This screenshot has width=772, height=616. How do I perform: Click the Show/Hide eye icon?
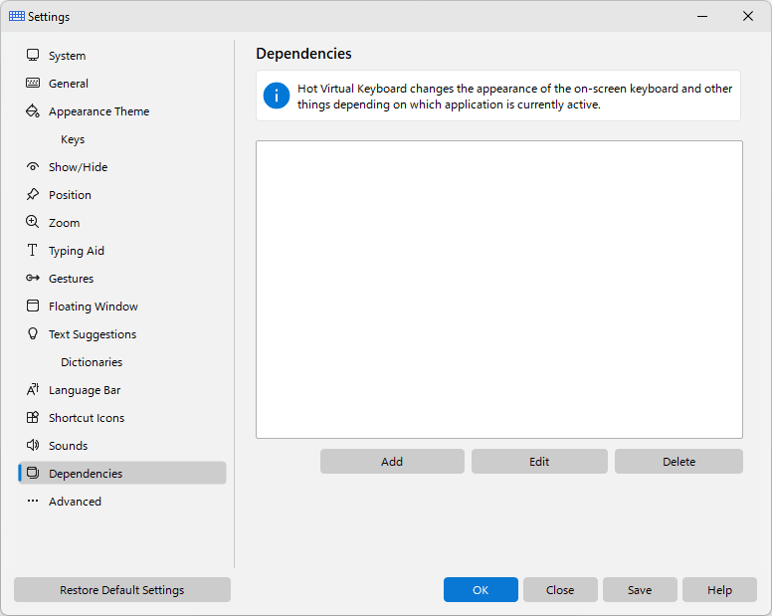[33, 166]
